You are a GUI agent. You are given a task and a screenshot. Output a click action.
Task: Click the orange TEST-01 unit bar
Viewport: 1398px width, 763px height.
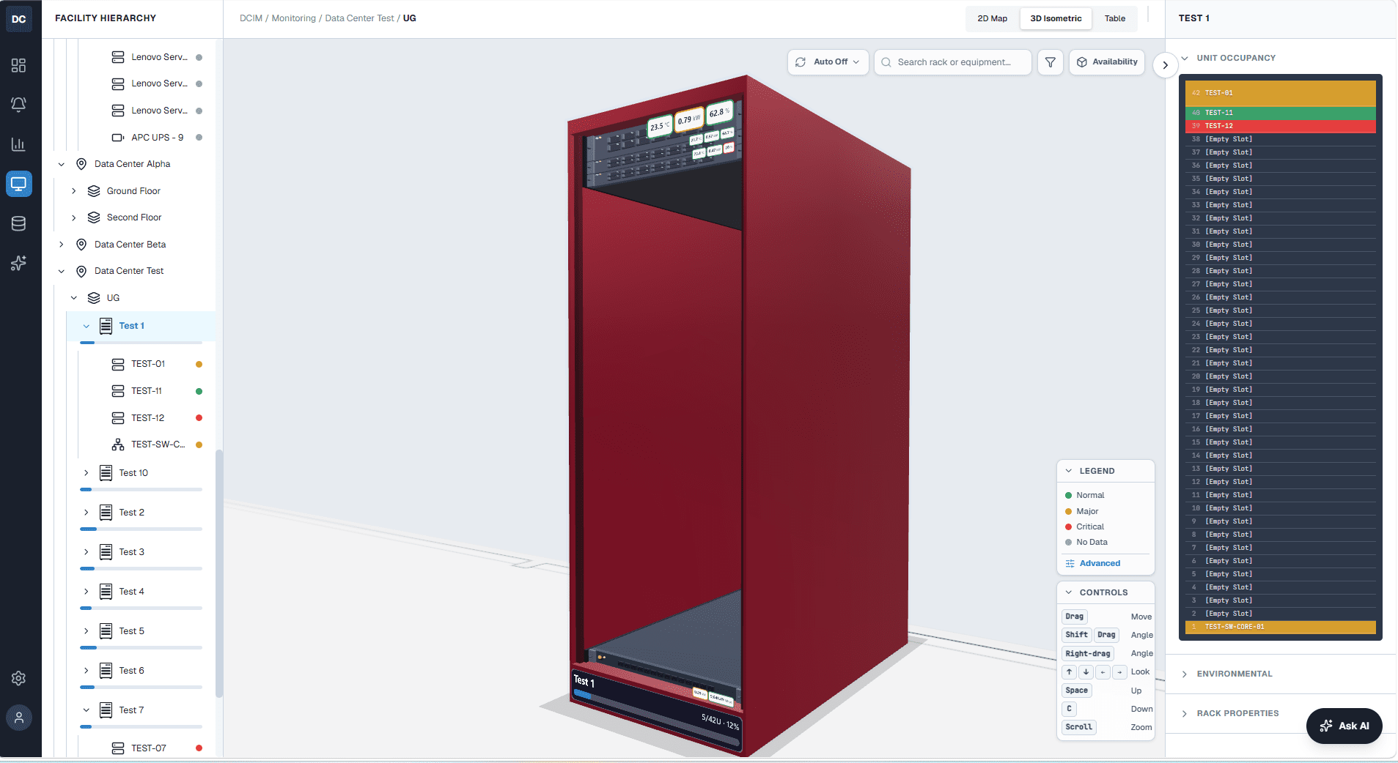[x=1281, y=93]
